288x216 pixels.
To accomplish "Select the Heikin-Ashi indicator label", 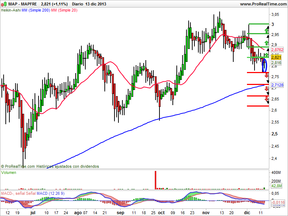I will coord(11,10).
